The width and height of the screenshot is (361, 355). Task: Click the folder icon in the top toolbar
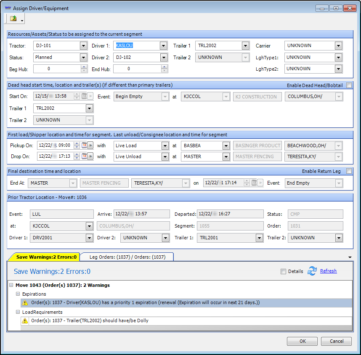click(13, 19)
